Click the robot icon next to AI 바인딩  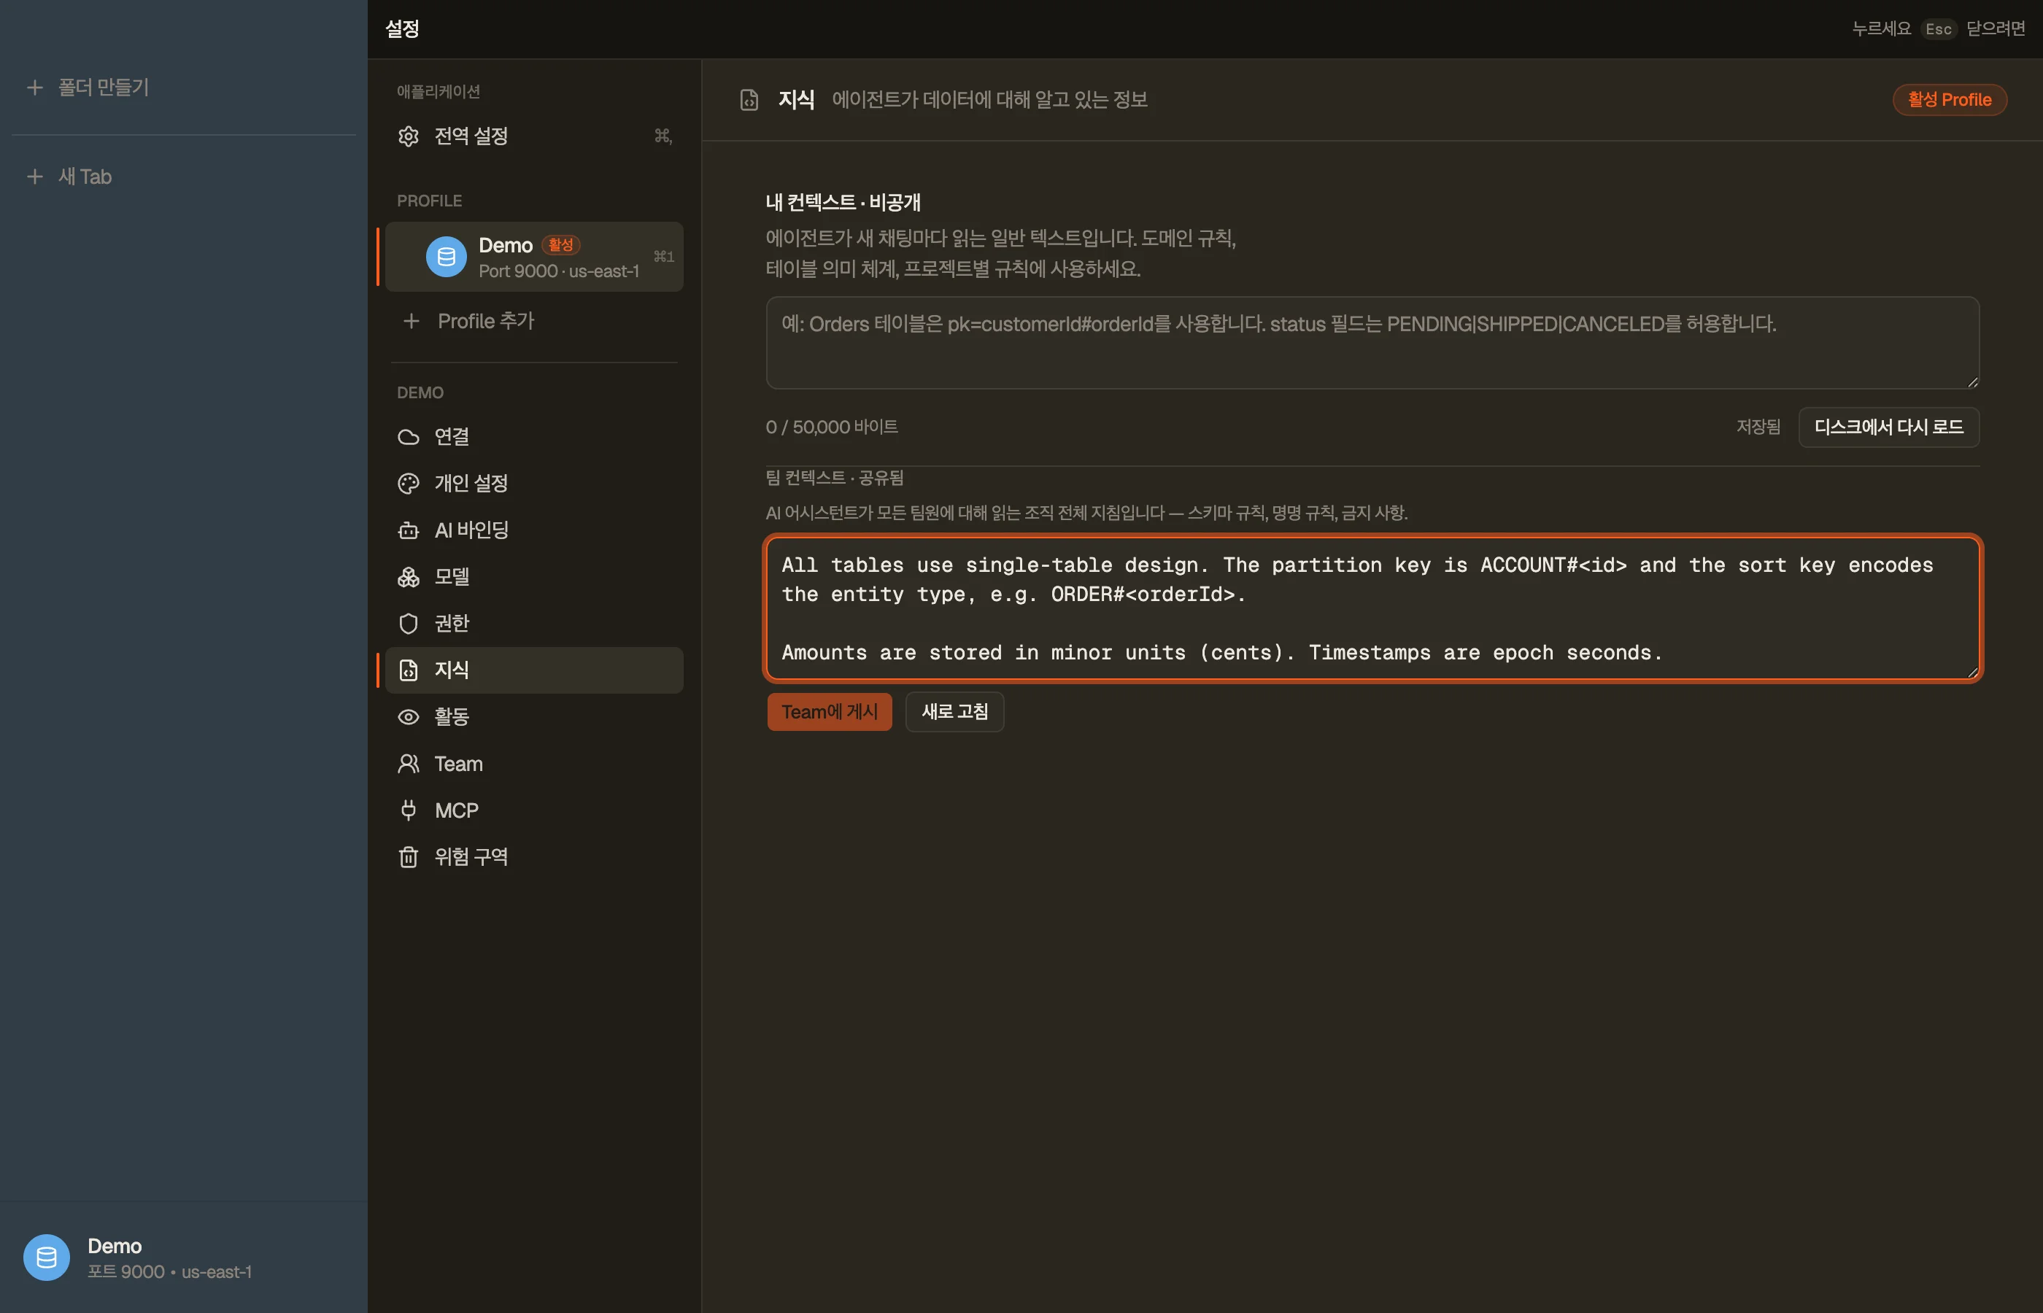pyautogui.click(x=409, y=530)
